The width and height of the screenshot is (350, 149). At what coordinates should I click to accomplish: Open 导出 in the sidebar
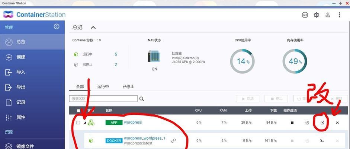click(x=32, y=87)
